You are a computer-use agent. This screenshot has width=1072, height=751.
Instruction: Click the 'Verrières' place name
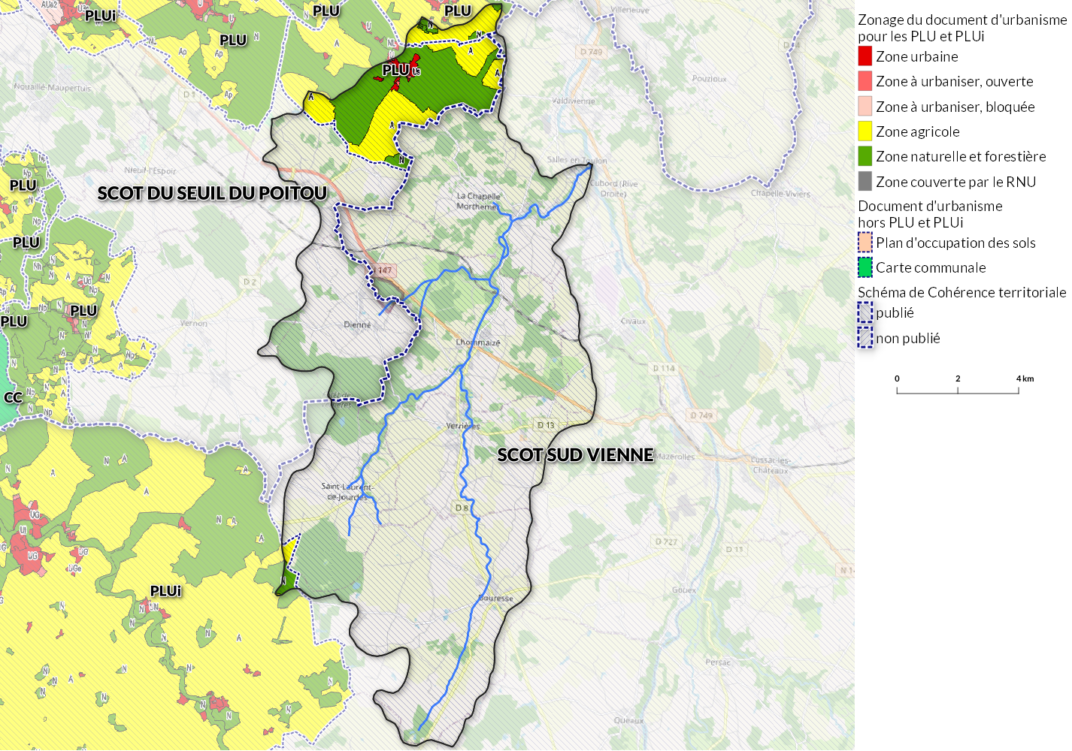pos(462,426)
